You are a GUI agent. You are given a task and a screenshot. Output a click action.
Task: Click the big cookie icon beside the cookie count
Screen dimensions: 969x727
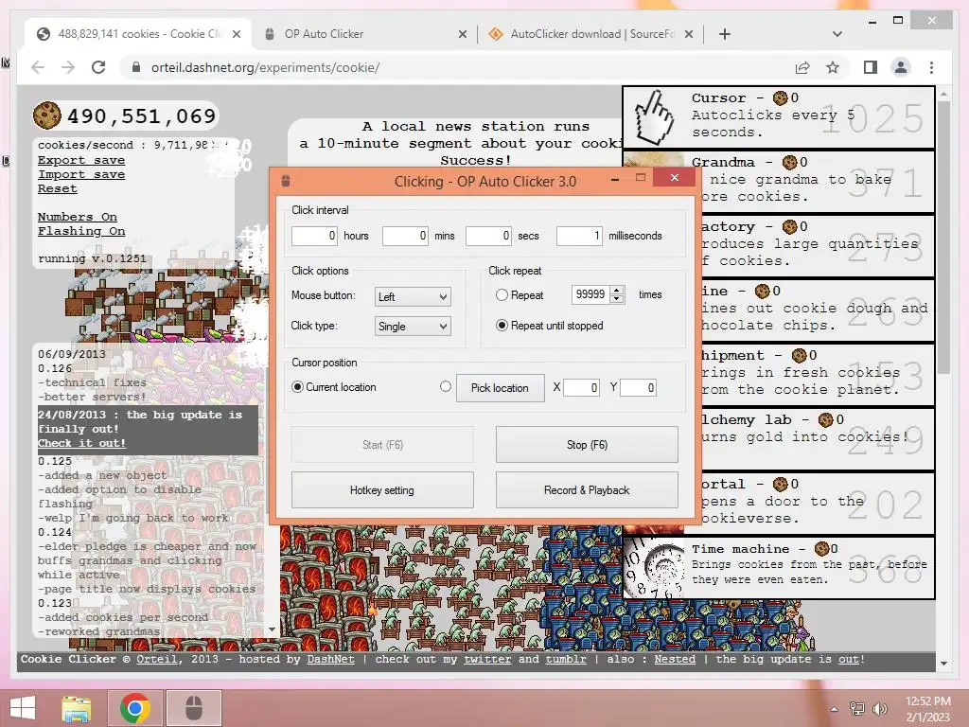(47, 115)
